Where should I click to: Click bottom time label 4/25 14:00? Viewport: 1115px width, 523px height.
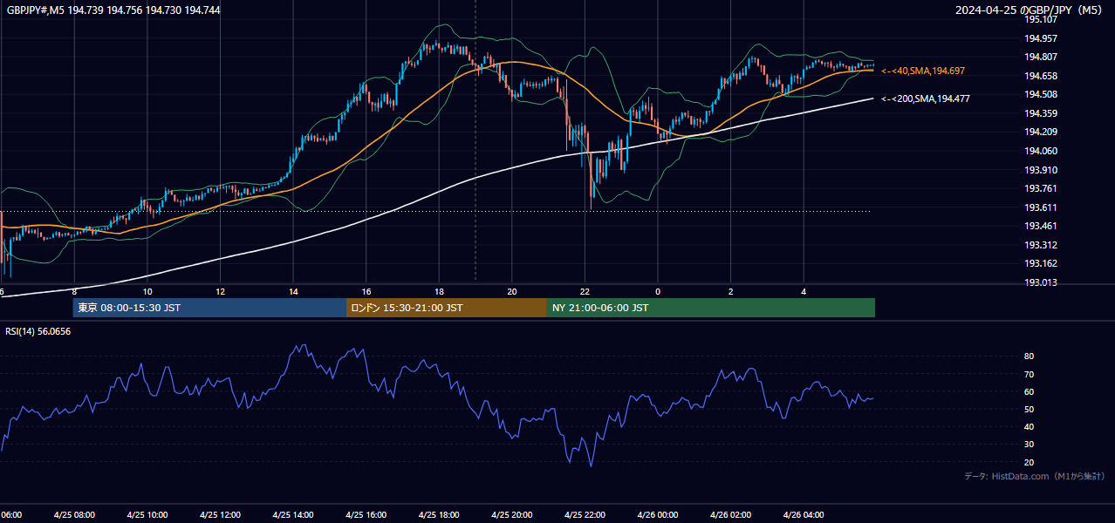[x=293, y=515]
